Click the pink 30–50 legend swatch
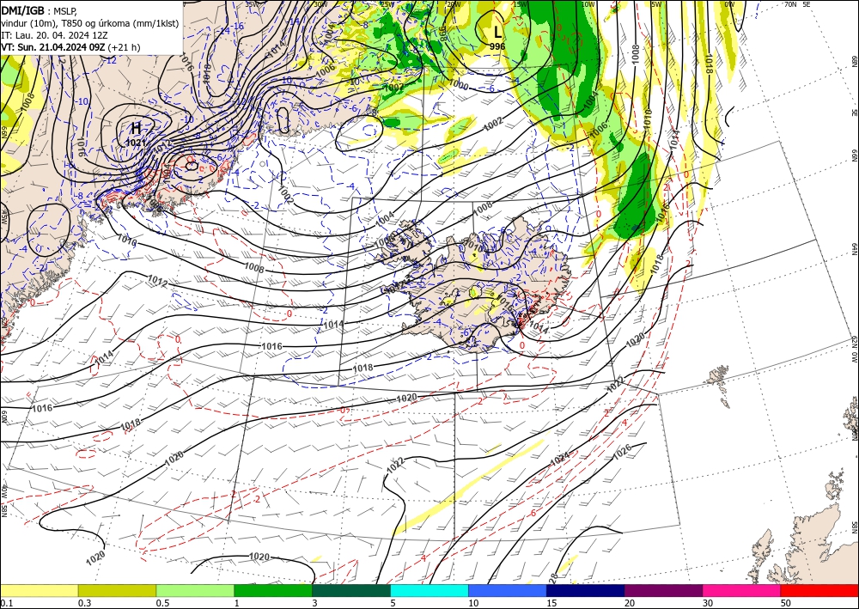This screenshot has height=609, width=859. (742, 590)
